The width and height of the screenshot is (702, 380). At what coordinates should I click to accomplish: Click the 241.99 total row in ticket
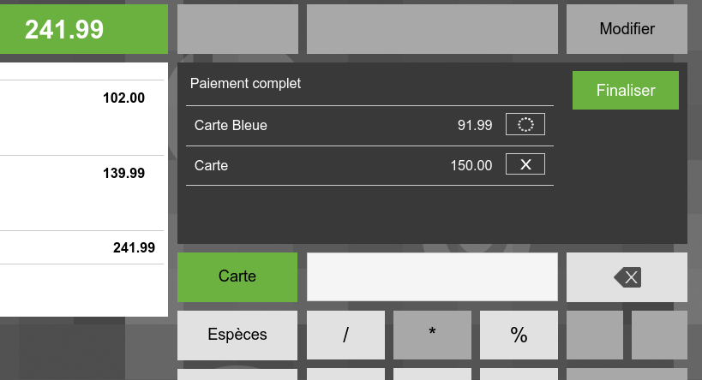coord(82,247)
